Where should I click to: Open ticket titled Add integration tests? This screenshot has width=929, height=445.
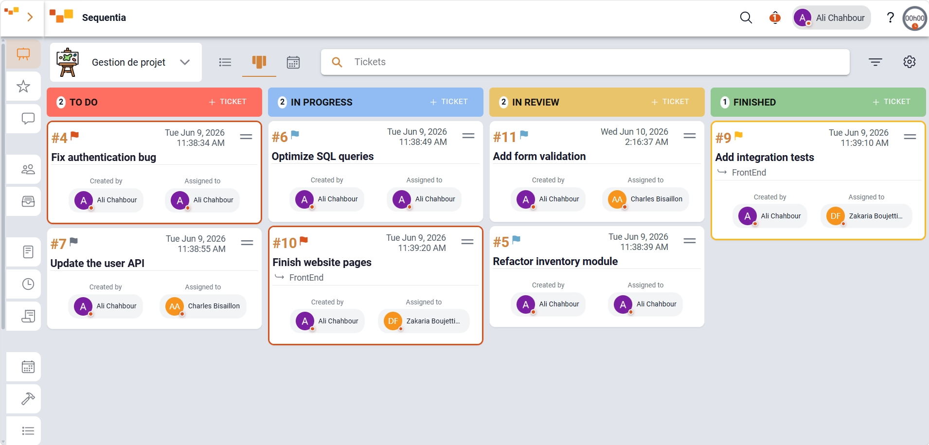pyautogui.click(x=765, y=157)
